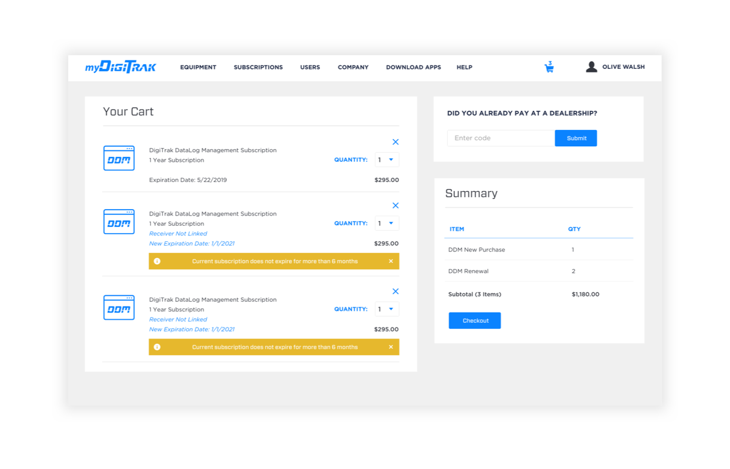The image size is (730, 469).
Task: Click the ITEM column header
Action: [457, 229]
